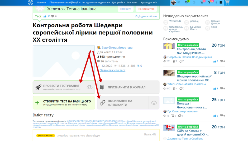
Task: Open recent user Бандуран Олесь
Action: [195, 28]
